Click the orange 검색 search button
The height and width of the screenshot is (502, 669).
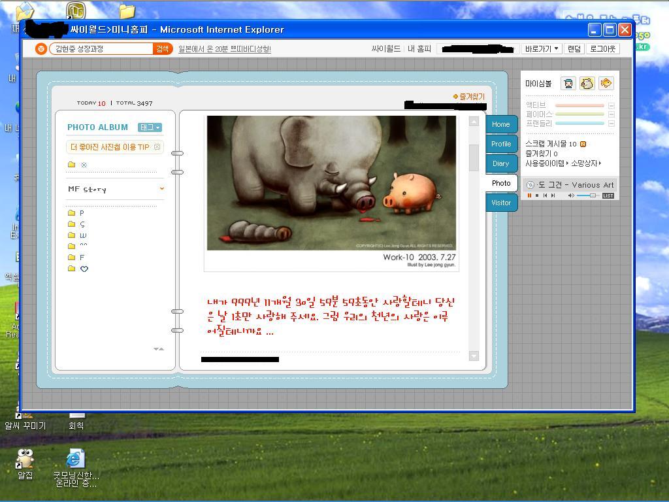[x=162, y=48]
